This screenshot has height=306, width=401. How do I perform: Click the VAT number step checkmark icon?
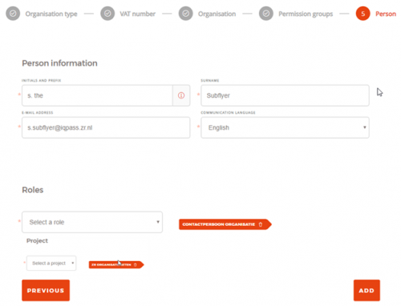(107, 14)
